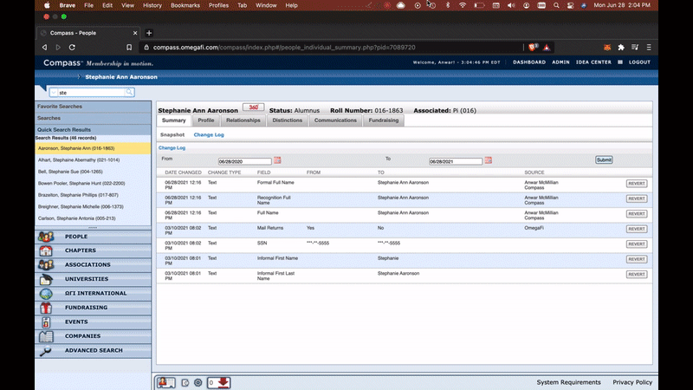
Task: Go back to previous page
Action: (x=44, y=48)
